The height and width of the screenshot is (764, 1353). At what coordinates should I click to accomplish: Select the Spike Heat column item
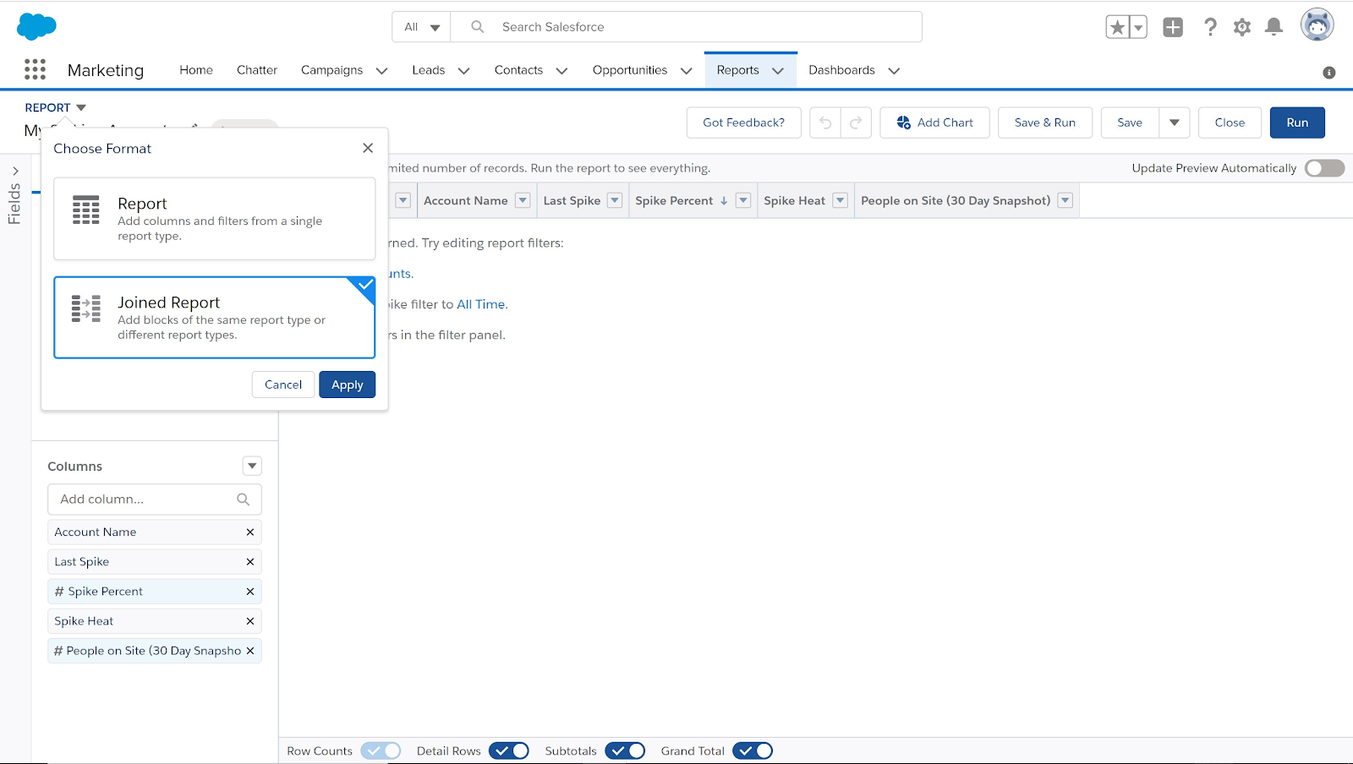(x=155, y=621)
